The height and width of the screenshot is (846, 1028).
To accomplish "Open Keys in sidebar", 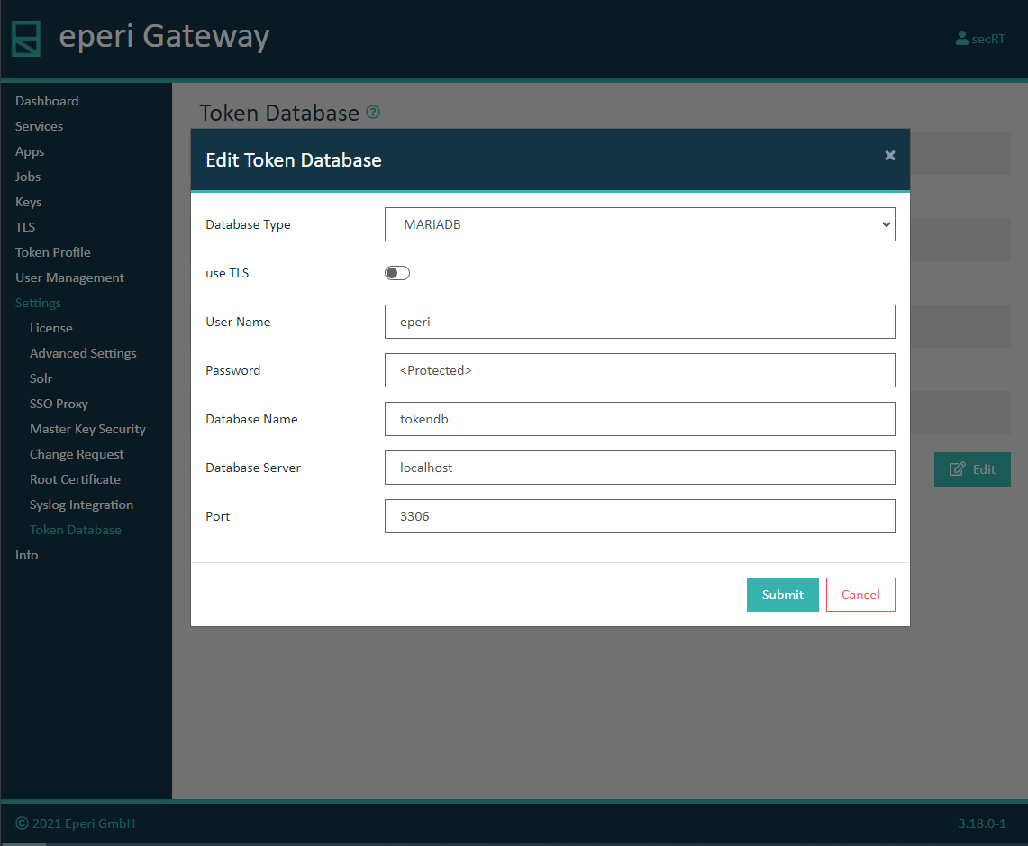I will [x=29, y=202].
